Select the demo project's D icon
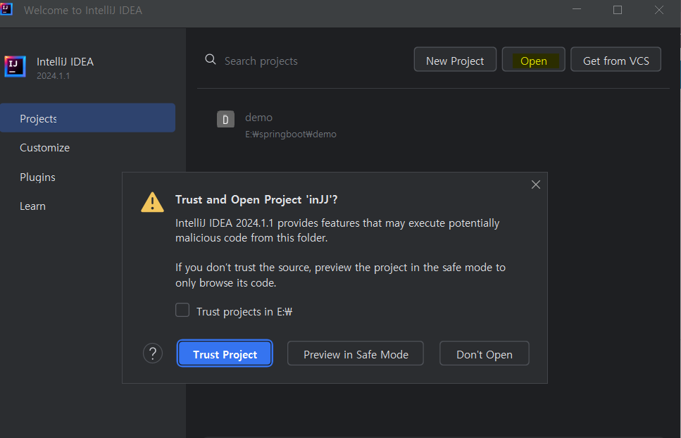Image resolution: width=681 pixels, height=438 pixels. click(x=225, y=119)
